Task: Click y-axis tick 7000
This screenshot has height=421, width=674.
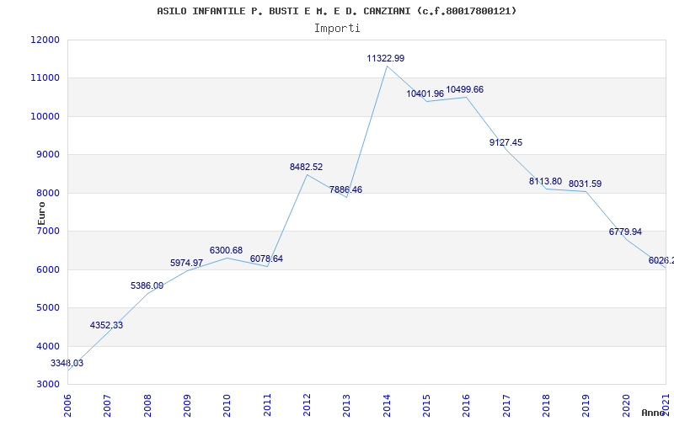Action: (47, 231)
